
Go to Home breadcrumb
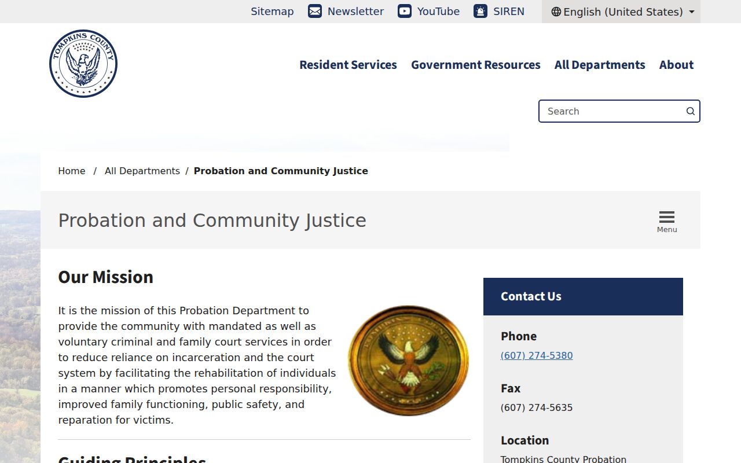point(72,171)
